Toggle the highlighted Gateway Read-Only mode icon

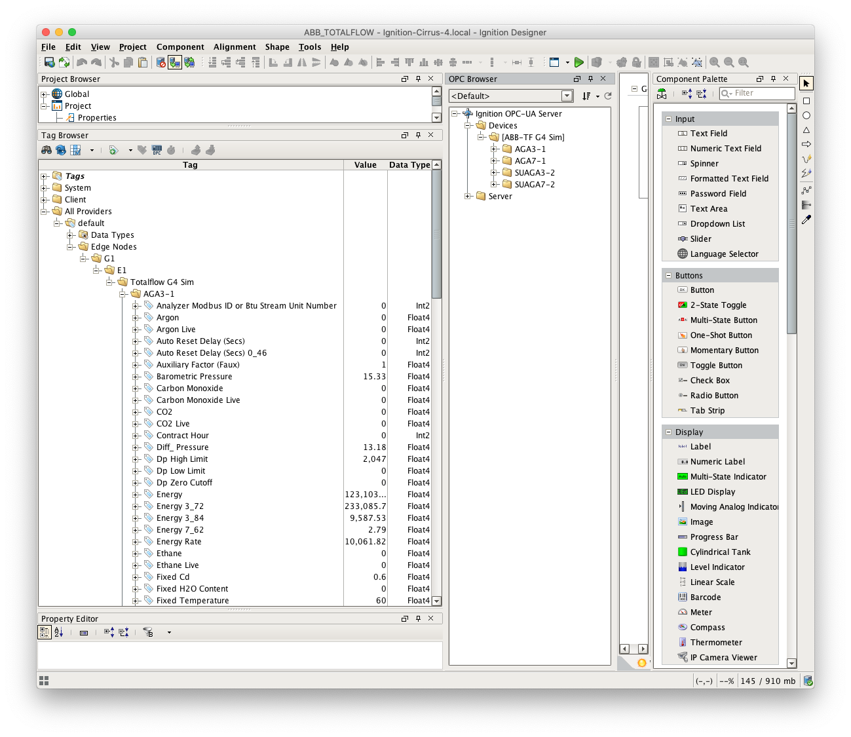click(x=175, y=62)
